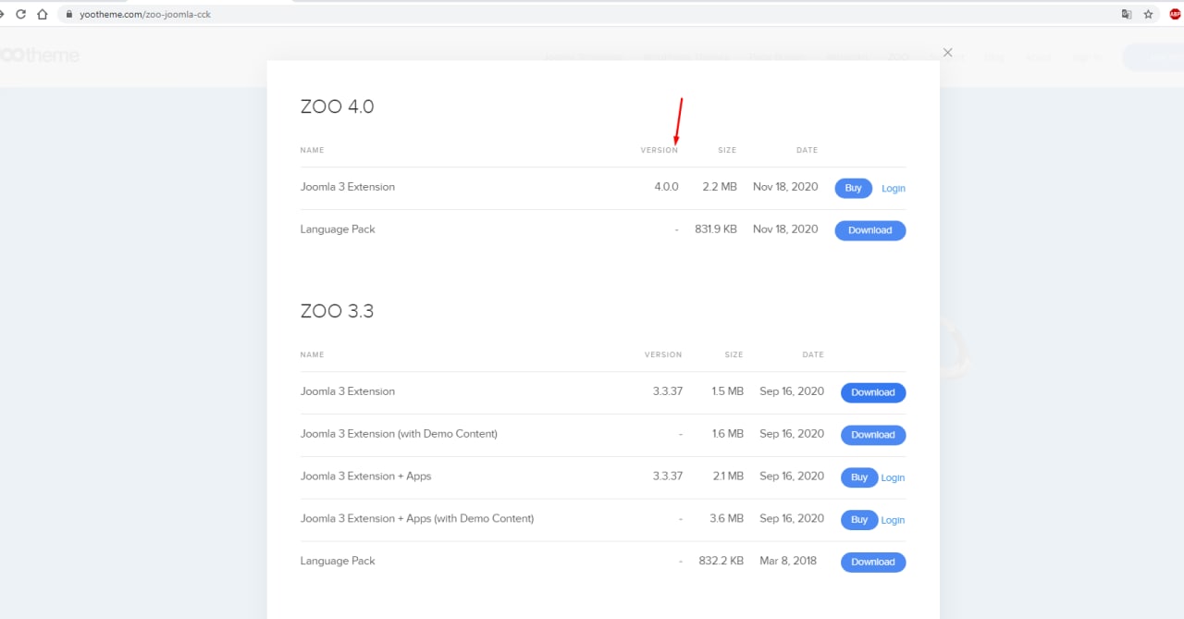1184x619 pixels.
Task: Click the NAME column header under ZOO 3.3
Action: (313, 354)
